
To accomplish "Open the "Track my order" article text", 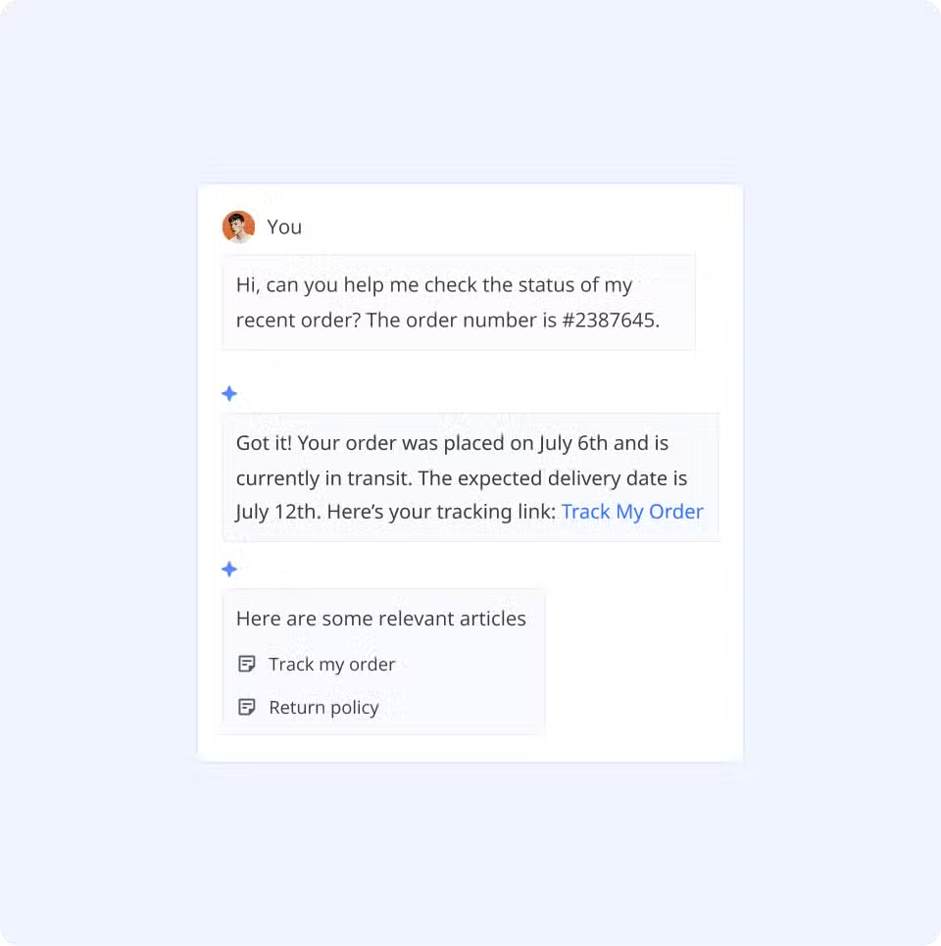I will pos(331,665).
